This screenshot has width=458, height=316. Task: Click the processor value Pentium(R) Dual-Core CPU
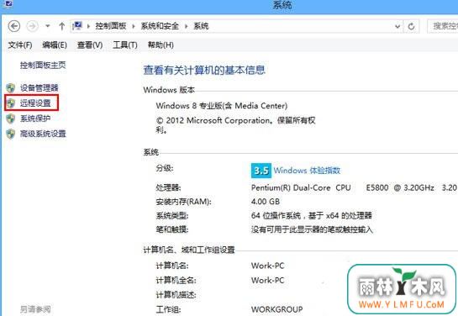pyautogui.click(x=301, y=187)
